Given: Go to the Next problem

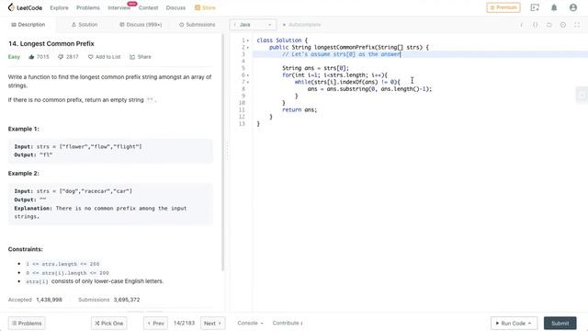Looking at the screenshot, I should [x=212, y=323].
